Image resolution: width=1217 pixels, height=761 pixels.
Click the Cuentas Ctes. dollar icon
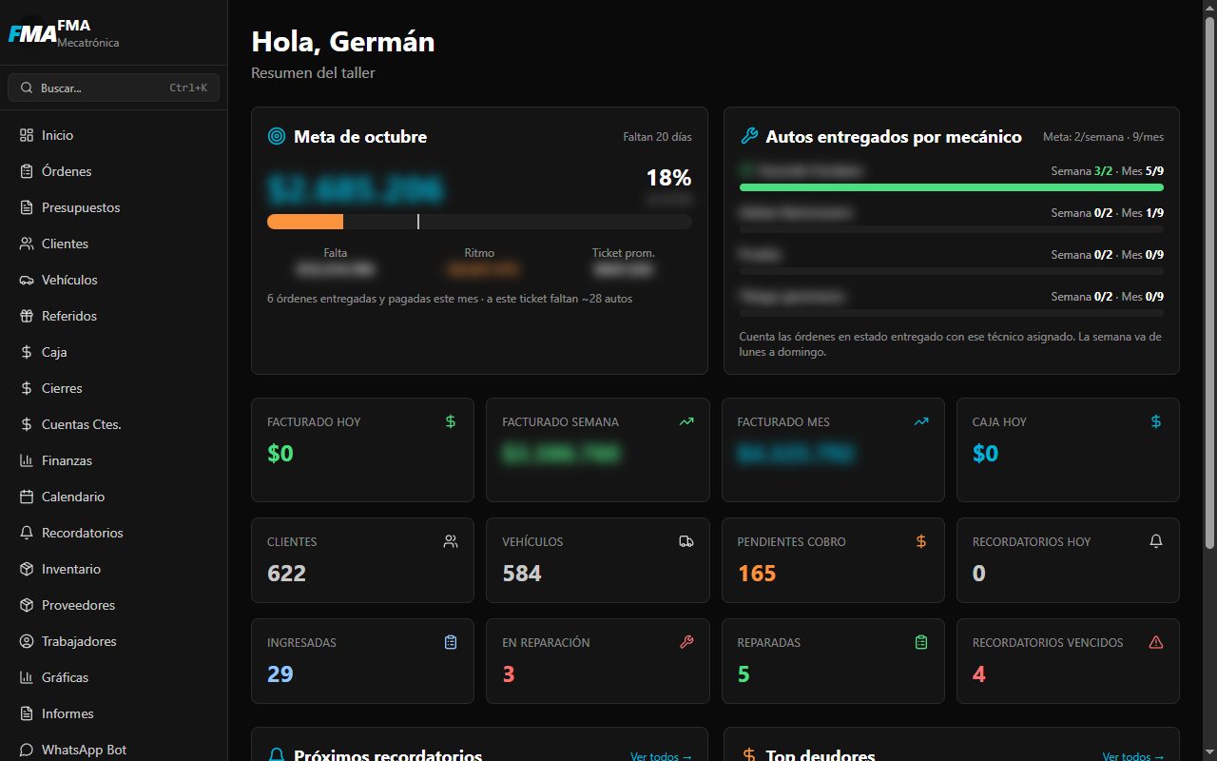click(x=27, y=424)
